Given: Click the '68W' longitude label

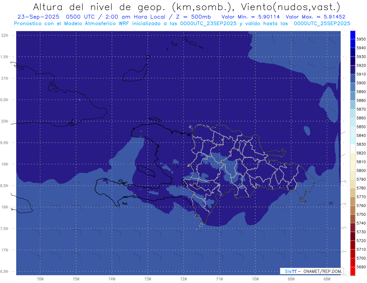Looking at the screenshot, I should click(327, 279).
